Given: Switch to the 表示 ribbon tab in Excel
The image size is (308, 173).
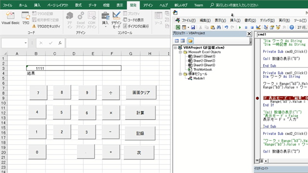Looking at the screenshot, I should pyautogui.click(x=120, y=5).
